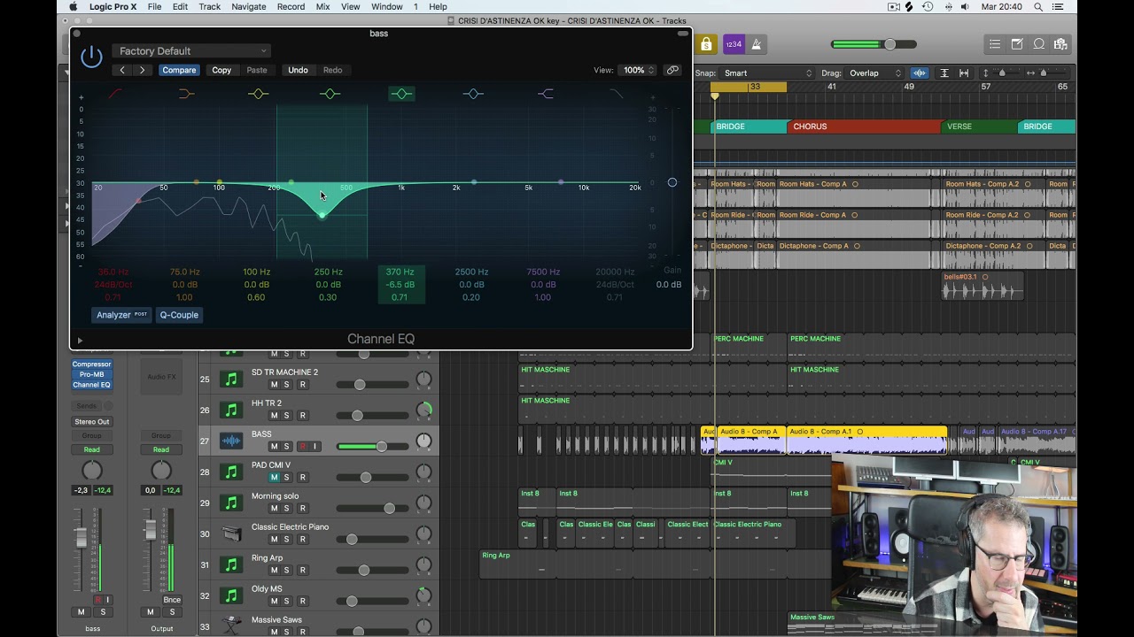The height and width of the screenshot is (637, 1134).
Task: Click the Undo button in Channel EQ
Action: pyautogui.click(x=298, y=70)
